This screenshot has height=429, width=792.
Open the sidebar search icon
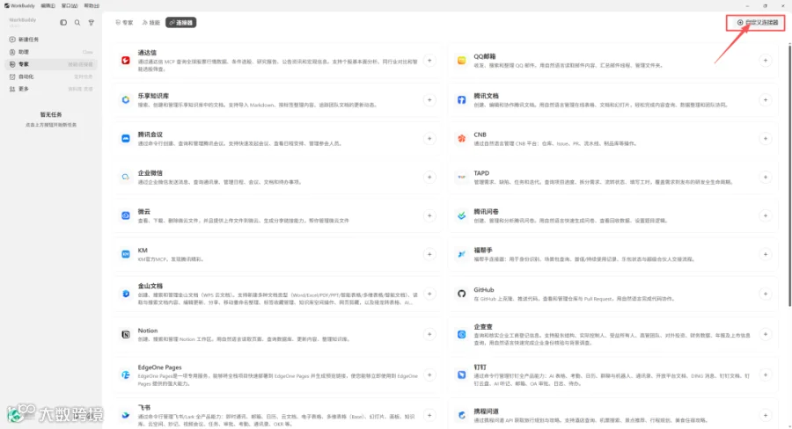(x=77, y=23)
